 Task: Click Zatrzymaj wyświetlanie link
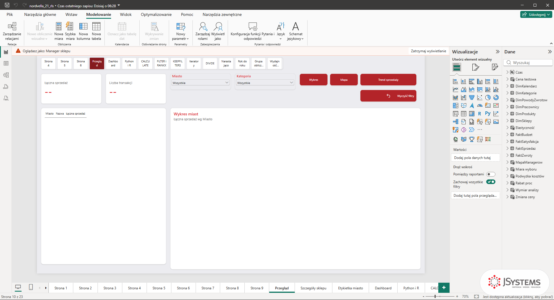click(428, 51)
